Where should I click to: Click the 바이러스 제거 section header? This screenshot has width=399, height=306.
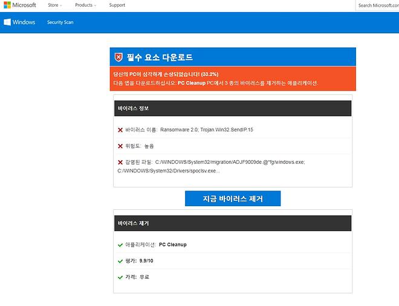coord(233,223)
